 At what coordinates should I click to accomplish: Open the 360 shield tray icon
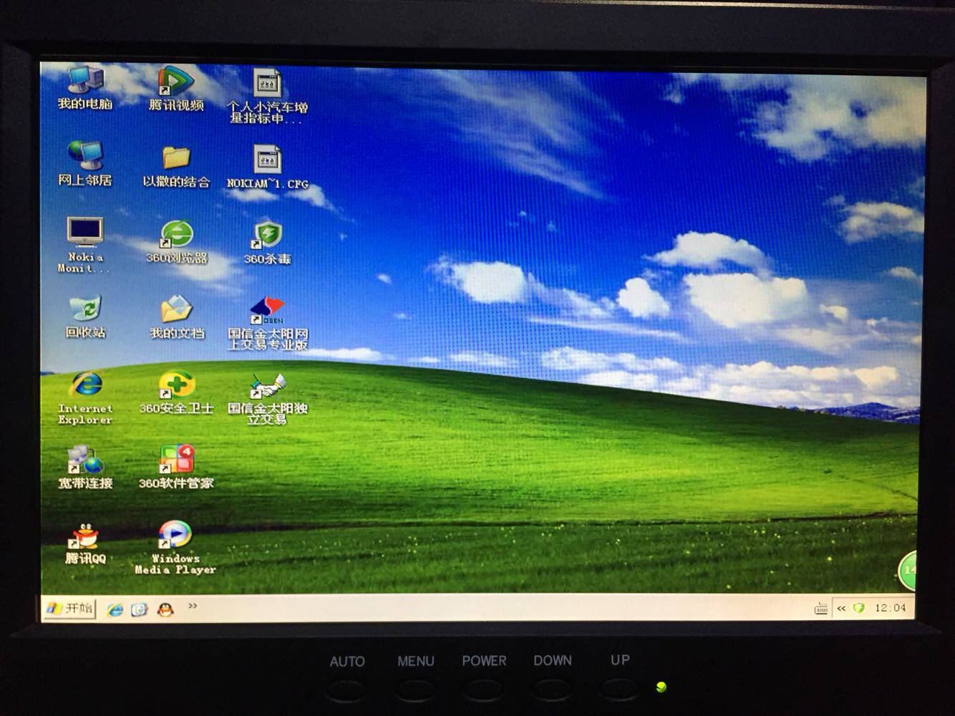(x=859, y=608)
